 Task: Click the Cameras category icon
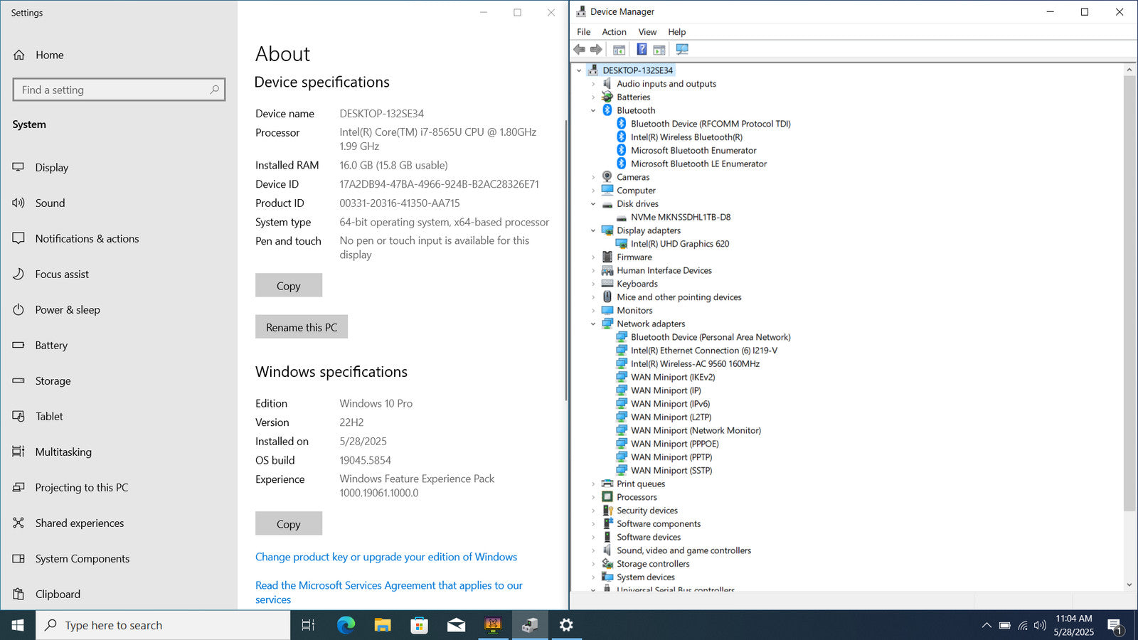(x=607, y=177)
